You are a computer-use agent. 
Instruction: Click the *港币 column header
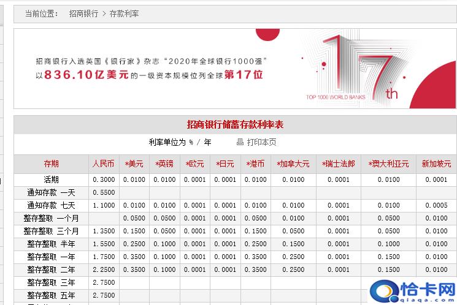click(x=255, y=164)
